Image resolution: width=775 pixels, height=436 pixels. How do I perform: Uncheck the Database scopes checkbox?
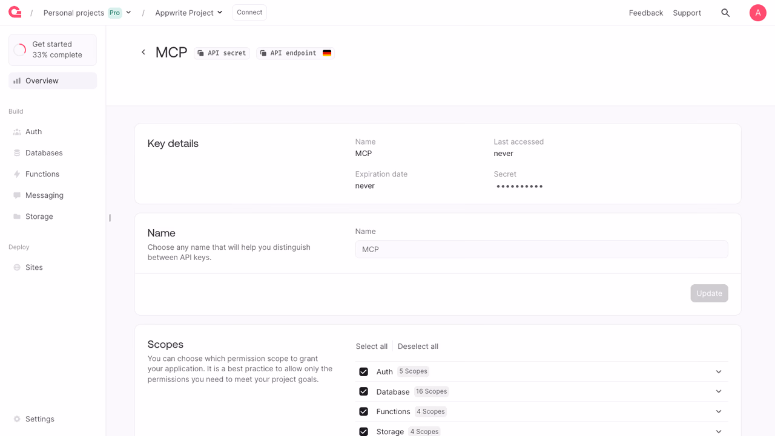coord(363,392)
